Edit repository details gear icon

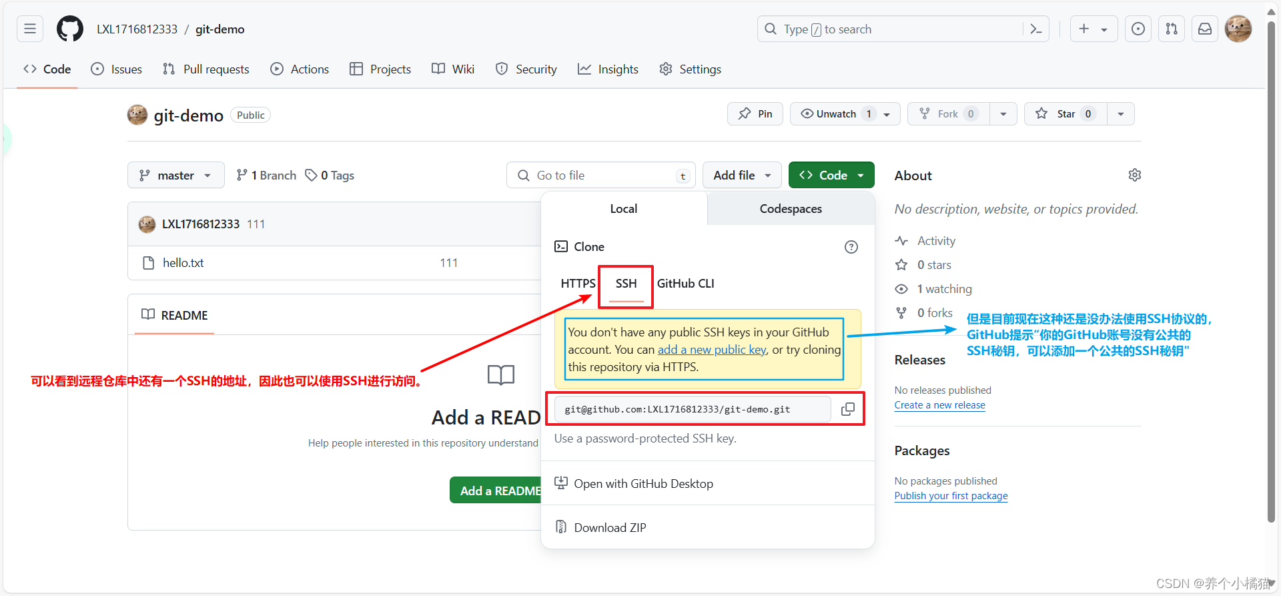click(1135, 175)
